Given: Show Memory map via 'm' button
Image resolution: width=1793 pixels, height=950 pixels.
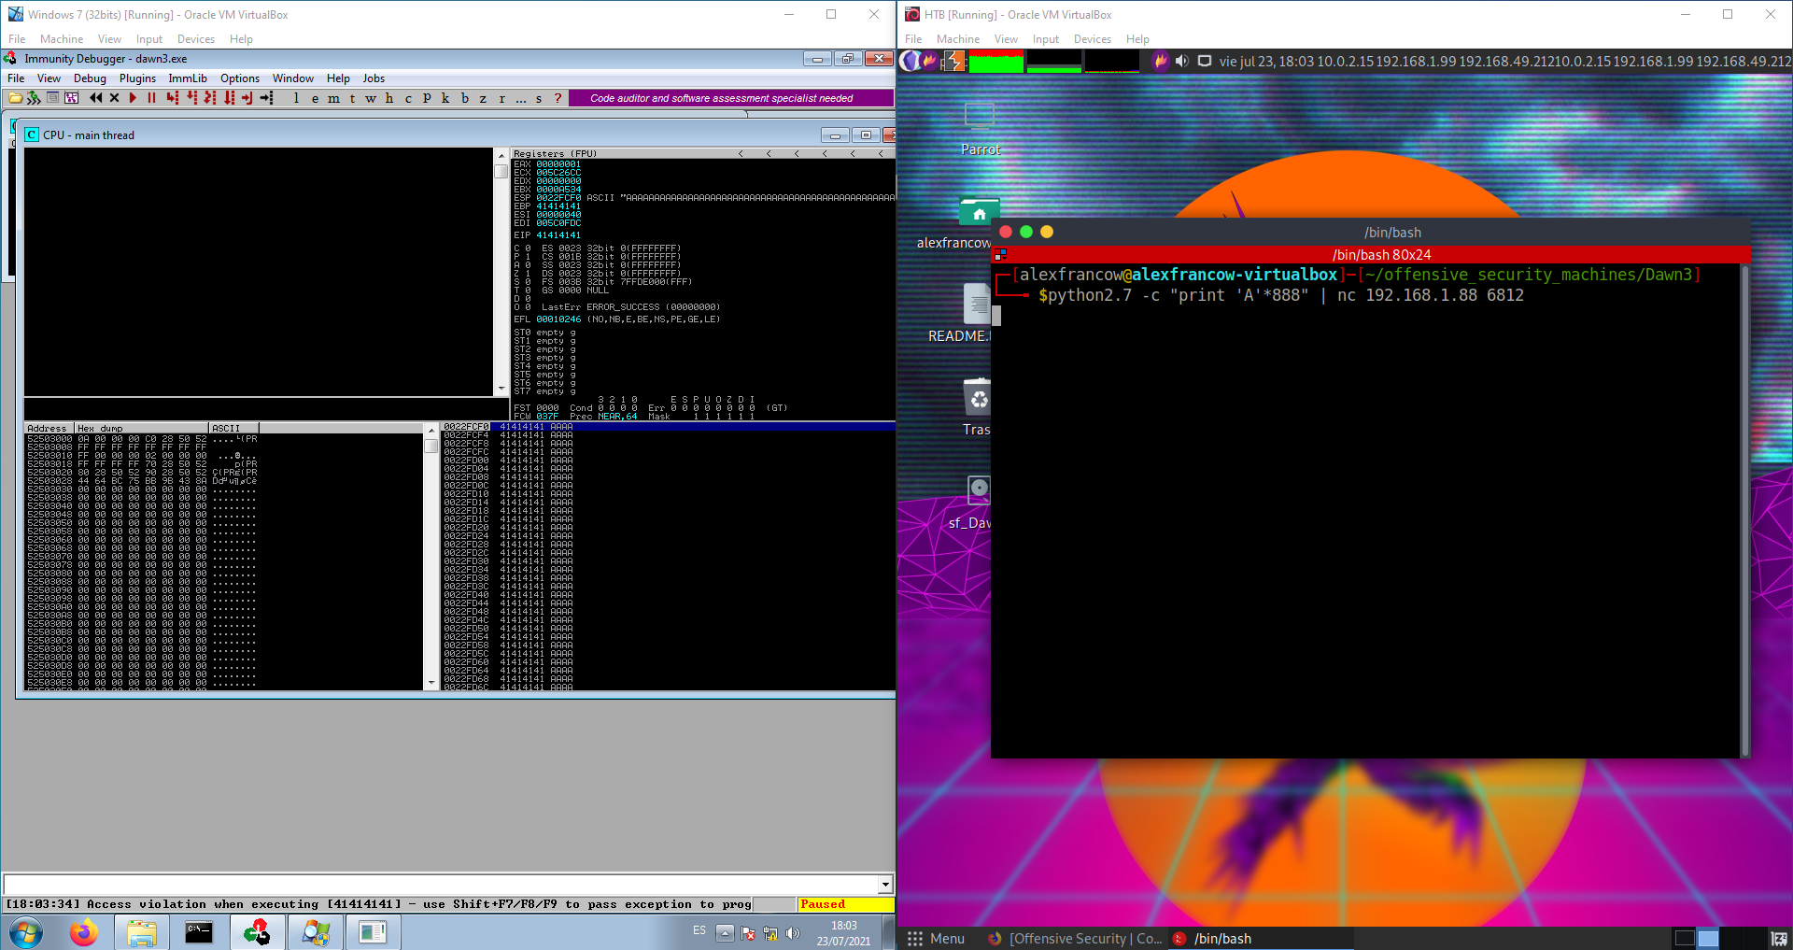Looking at the screenshot, I should tap(333, 98).
